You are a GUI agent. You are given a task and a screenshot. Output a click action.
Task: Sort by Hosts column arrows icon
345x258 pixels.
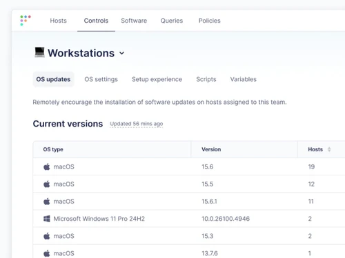click(329, 149)
